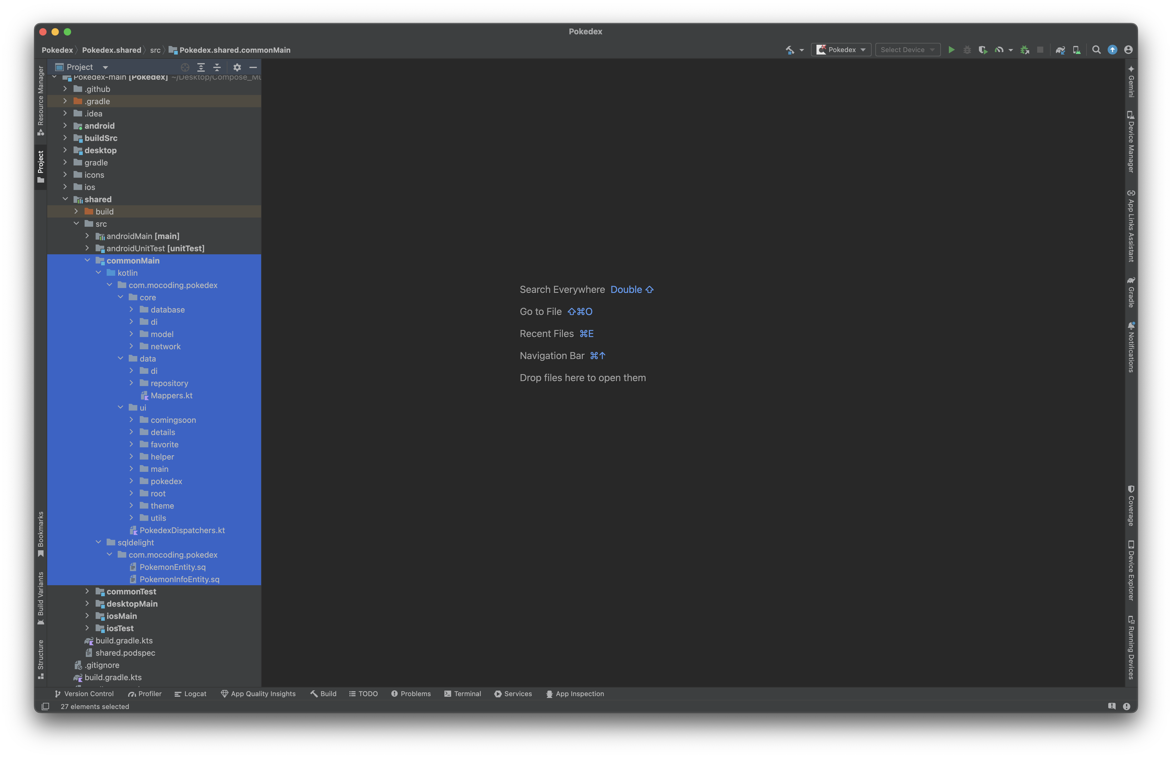Open the Pokedex run configuration dropdown
Viewport: 1172px width, 758px height.
tap(841, 50)
